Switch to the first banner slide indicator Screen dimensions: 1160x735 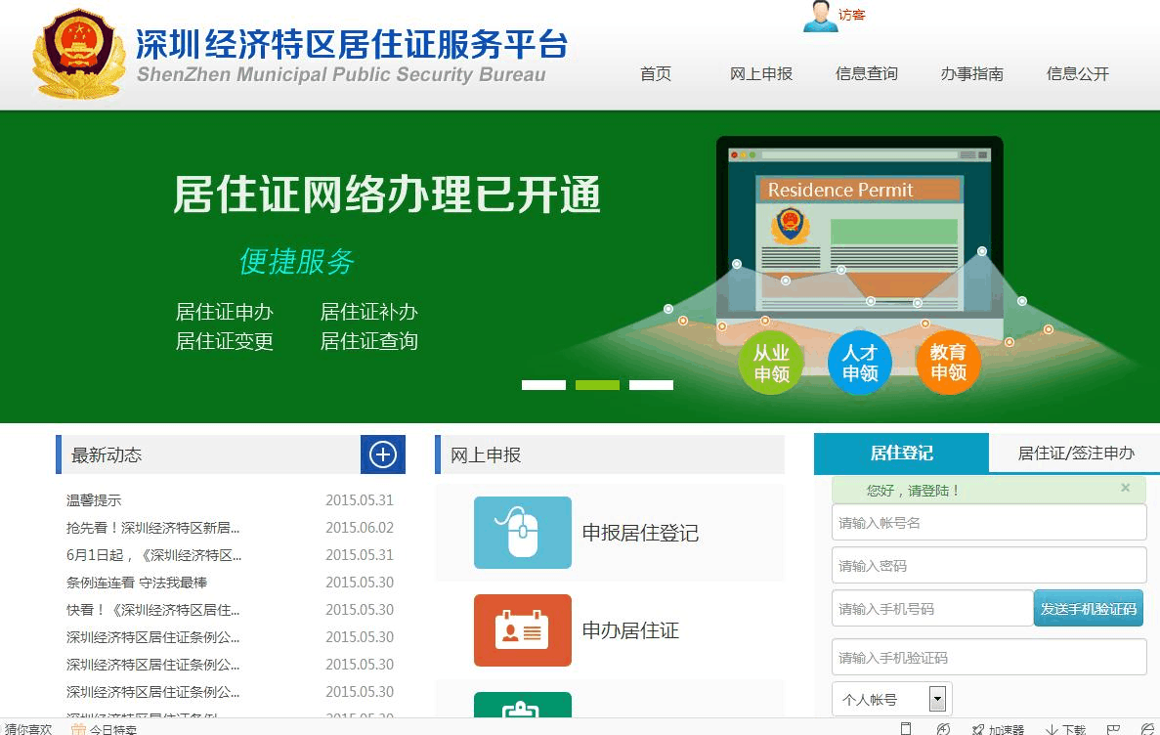[543, 385]
